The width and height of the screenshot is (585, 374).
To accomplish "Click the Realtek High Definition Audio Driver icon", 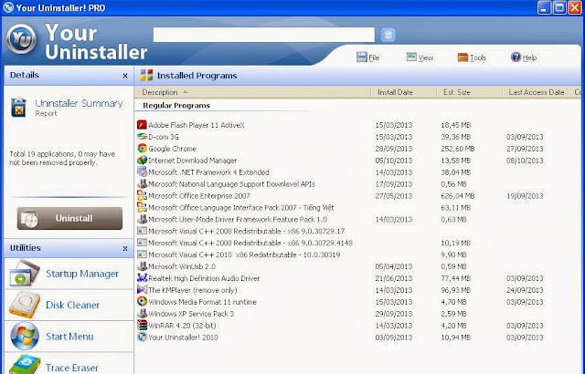I will [x=142, y=278].
